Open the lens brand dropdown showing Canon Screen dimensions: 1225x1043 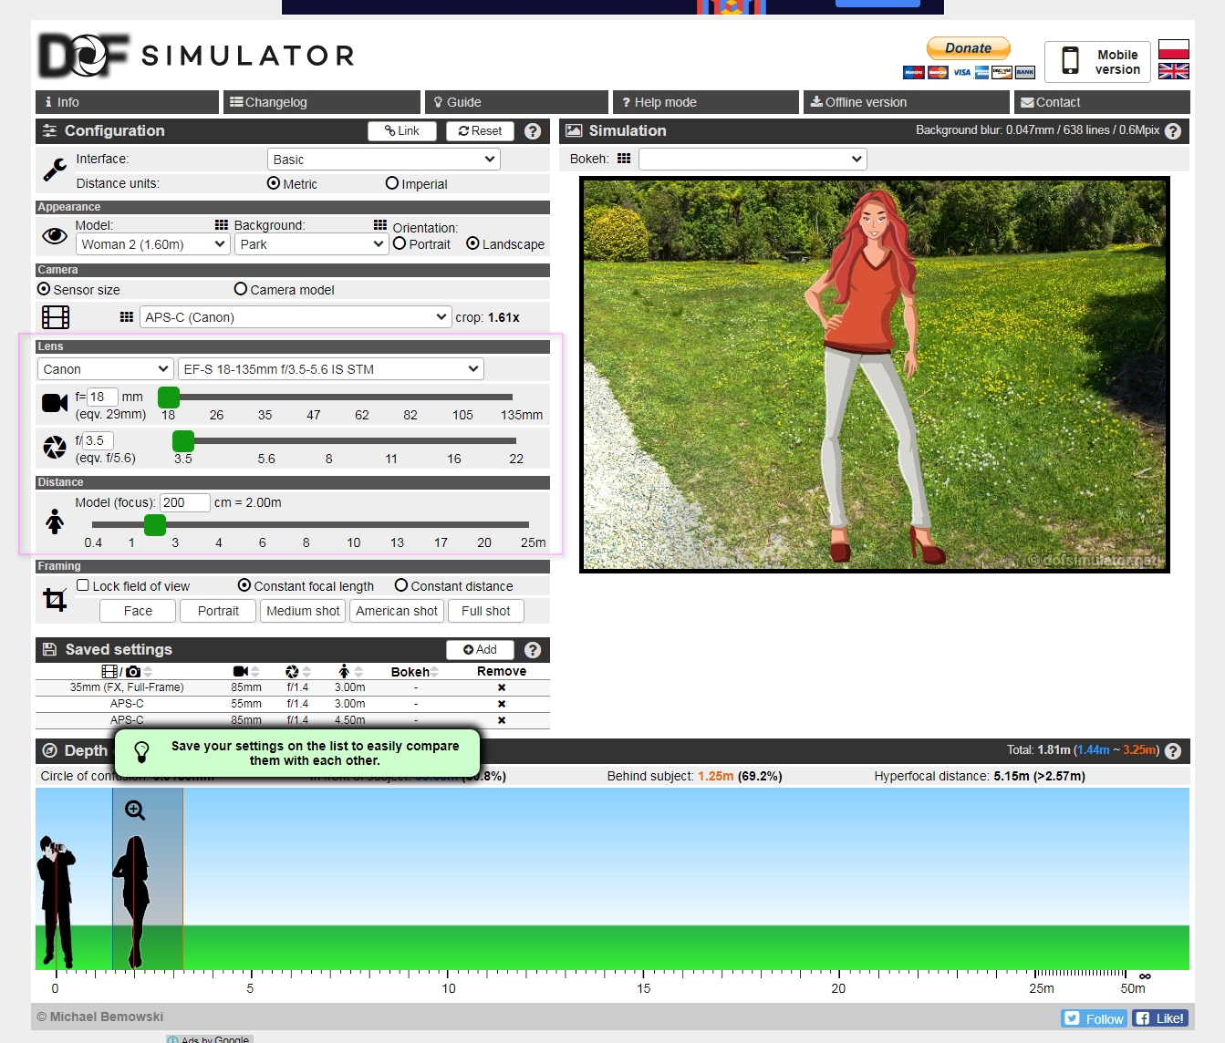click(106, 369)
